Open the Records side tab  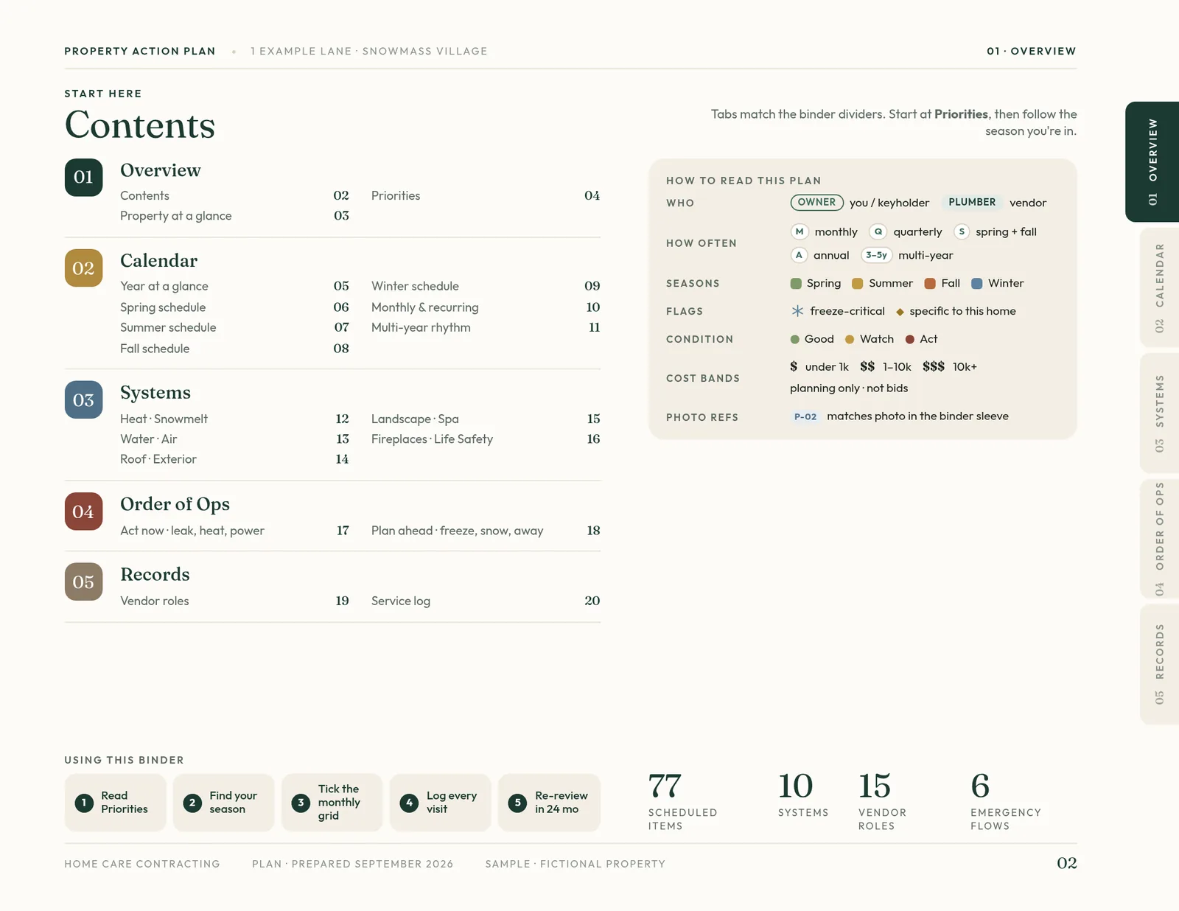pyautogui.click(x=1159, y=664)
